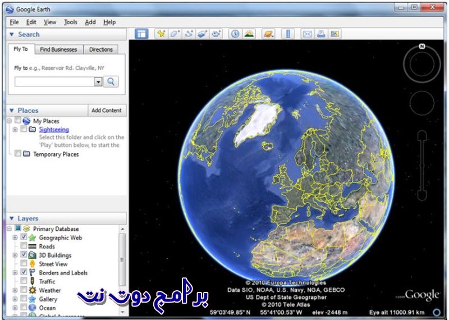
Task: Open the ruler measuring tool
Action: 288,34
